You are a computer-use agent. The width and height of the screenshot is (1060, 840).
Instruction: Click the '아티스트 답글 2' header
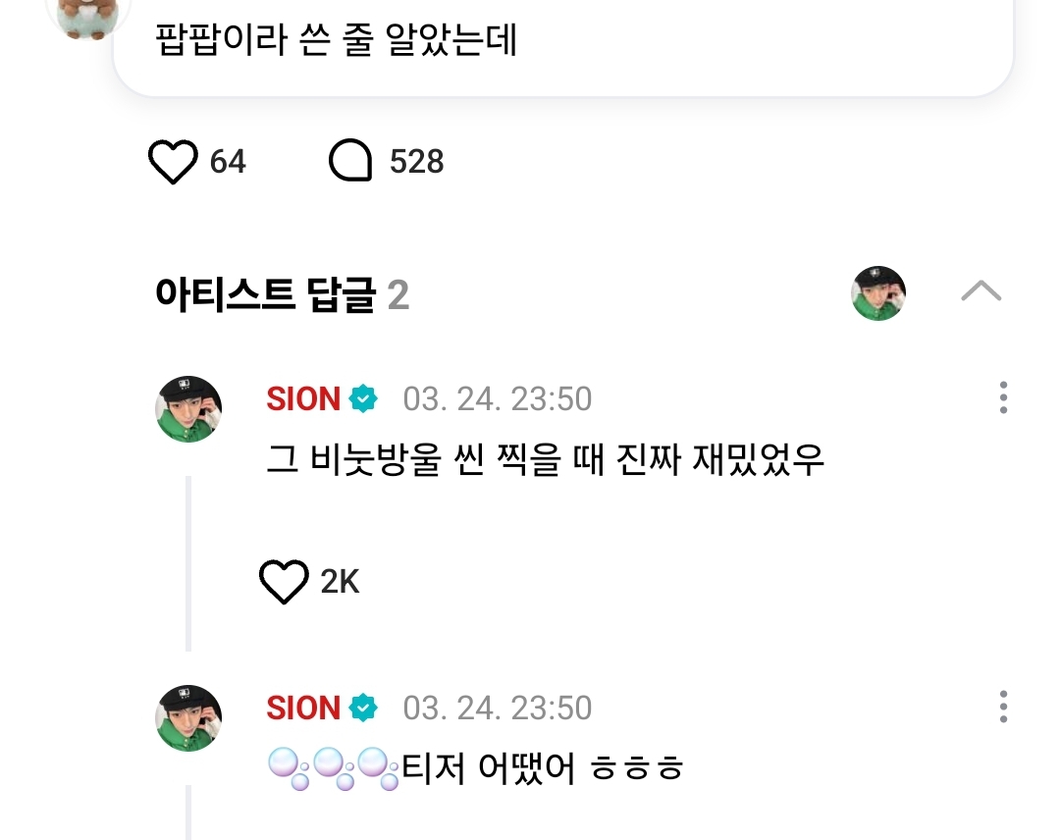(x=282, y=294)
